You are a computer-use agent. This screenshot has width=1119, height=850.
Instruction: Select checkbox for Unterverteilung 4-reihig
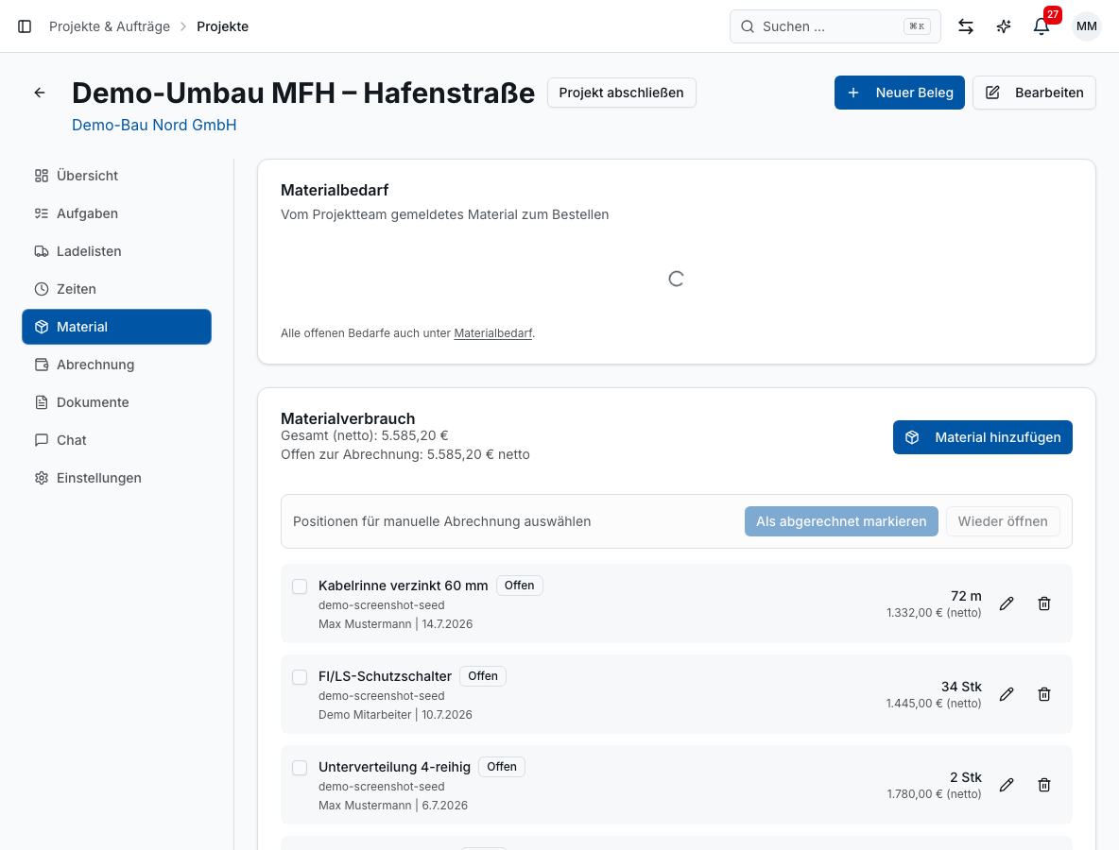[300, 767]
